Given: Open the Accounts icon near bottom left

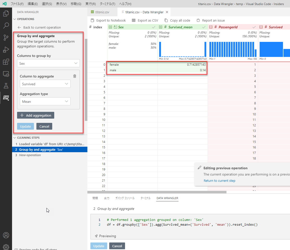Looking at the screenshot, I should 6,235.
